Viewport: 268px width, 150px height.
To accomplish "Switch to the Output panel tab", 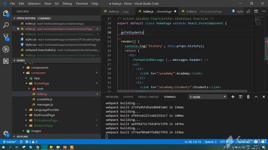I will (128, 97).
